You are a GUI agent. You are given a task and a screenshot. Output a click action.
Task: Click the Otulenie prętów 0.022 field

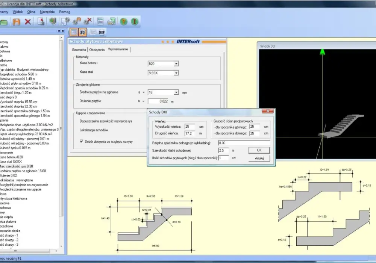(x=158, y=101)
